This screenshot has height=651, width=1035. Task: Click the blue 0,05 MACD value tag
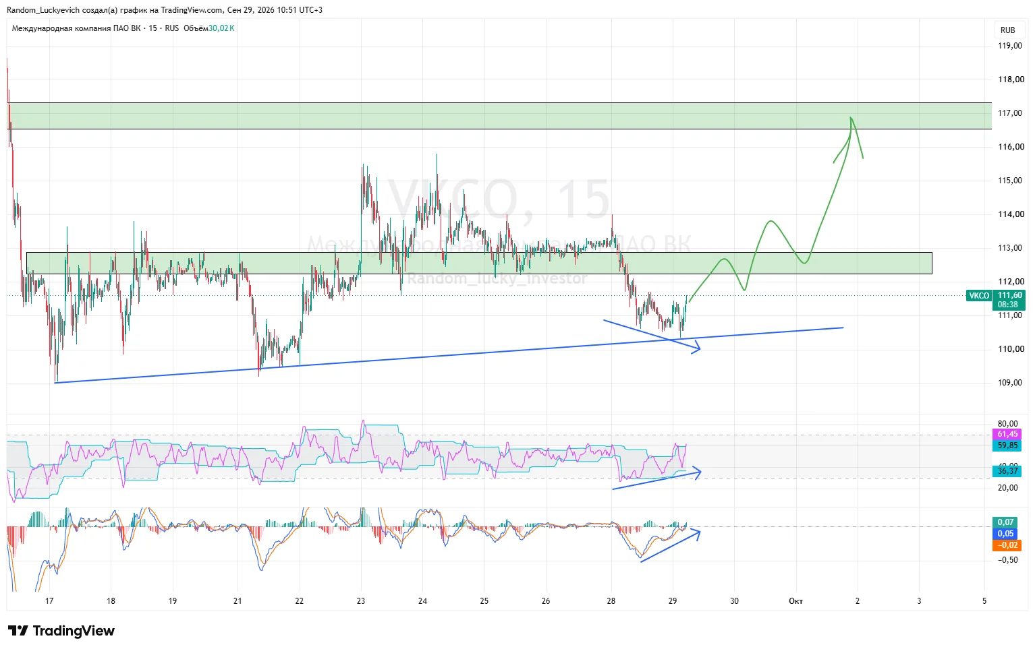[1005, 534]
